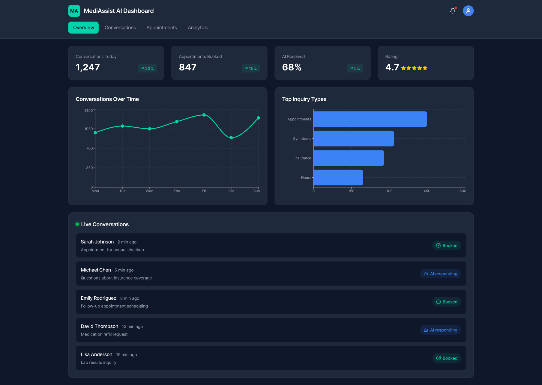Click the rating stars
Screen dimensions: 542x385
click(414, 68)
